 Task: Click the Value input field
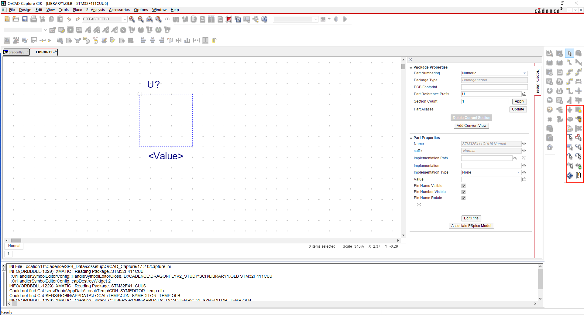(491, 179)
